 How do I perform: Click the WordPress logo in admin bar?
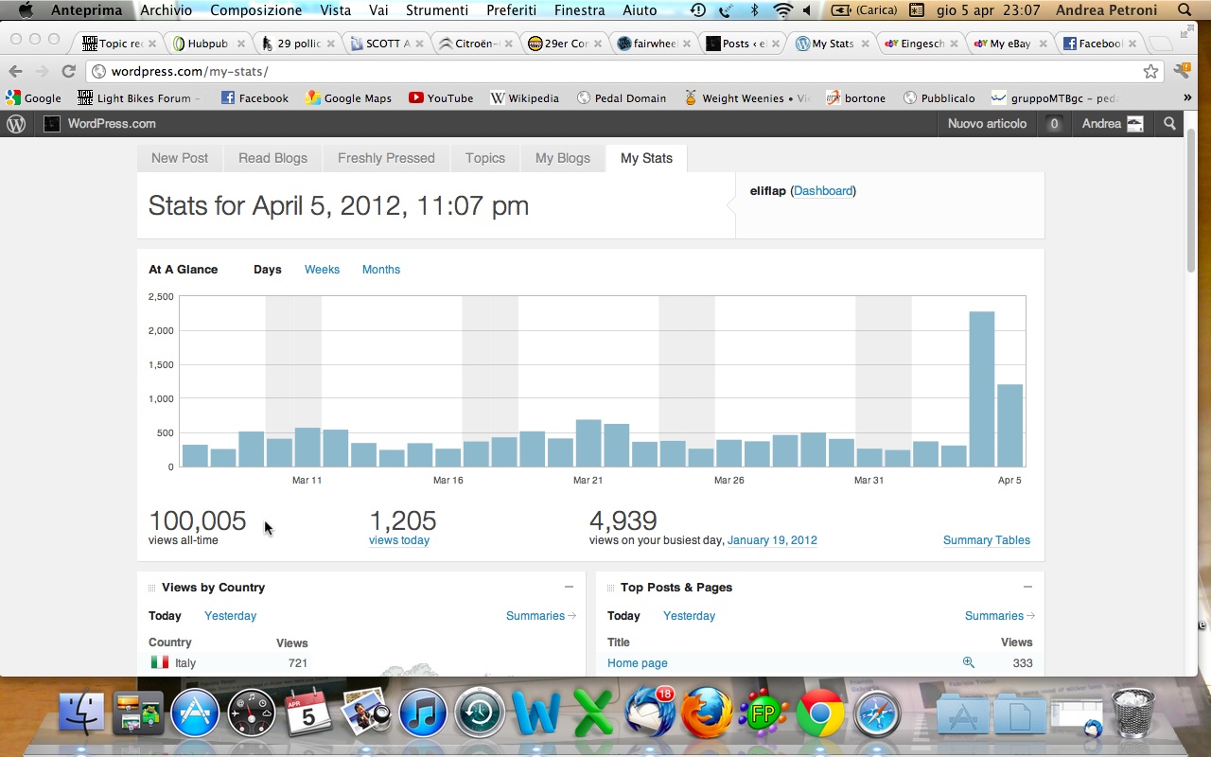pos(16,124)
